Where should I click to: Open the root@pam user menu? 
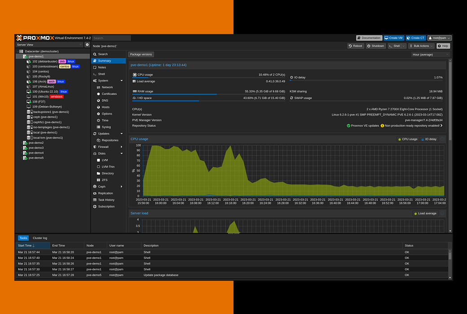click(x=440, y=38)
